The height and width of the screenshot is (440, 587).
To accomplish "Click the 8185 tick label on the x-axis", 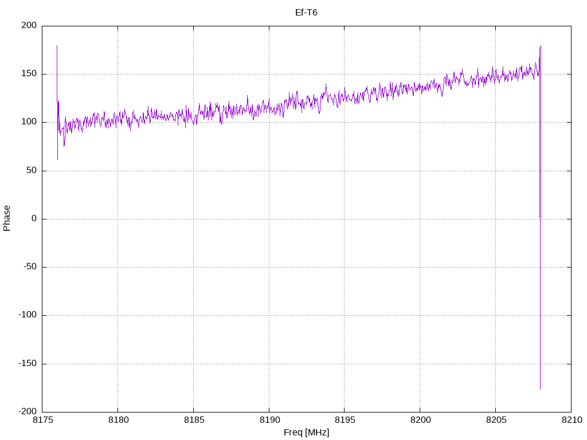I will 193,420.
